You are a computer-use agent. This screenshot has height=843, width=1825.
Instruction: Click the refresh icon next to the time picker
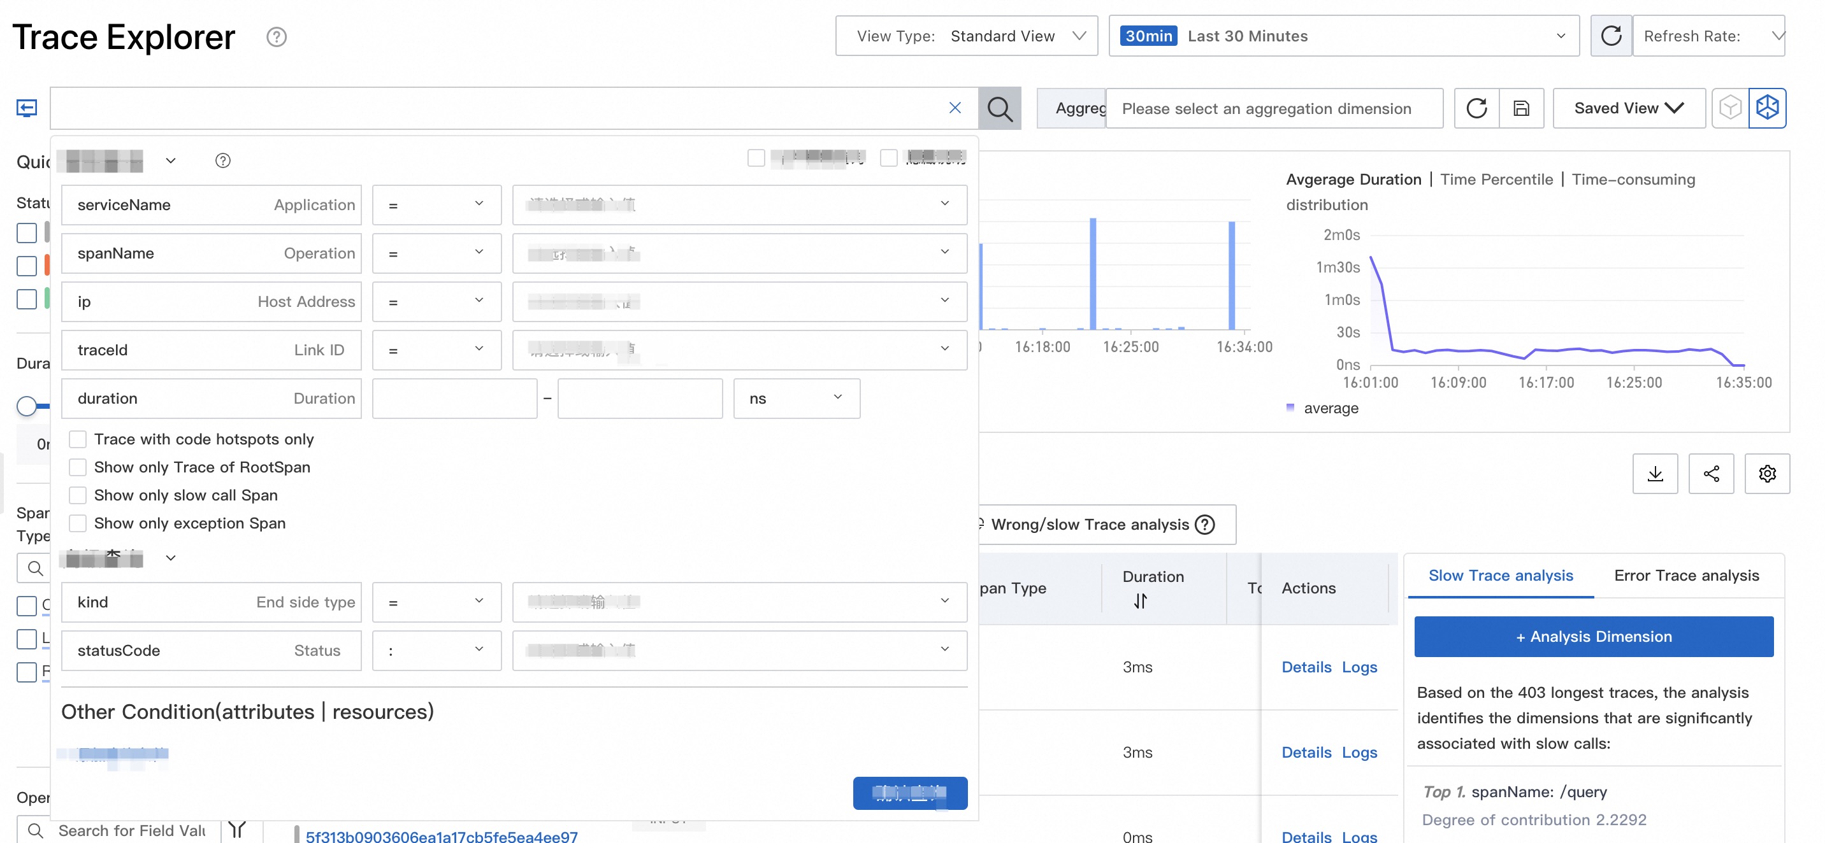1611,36
